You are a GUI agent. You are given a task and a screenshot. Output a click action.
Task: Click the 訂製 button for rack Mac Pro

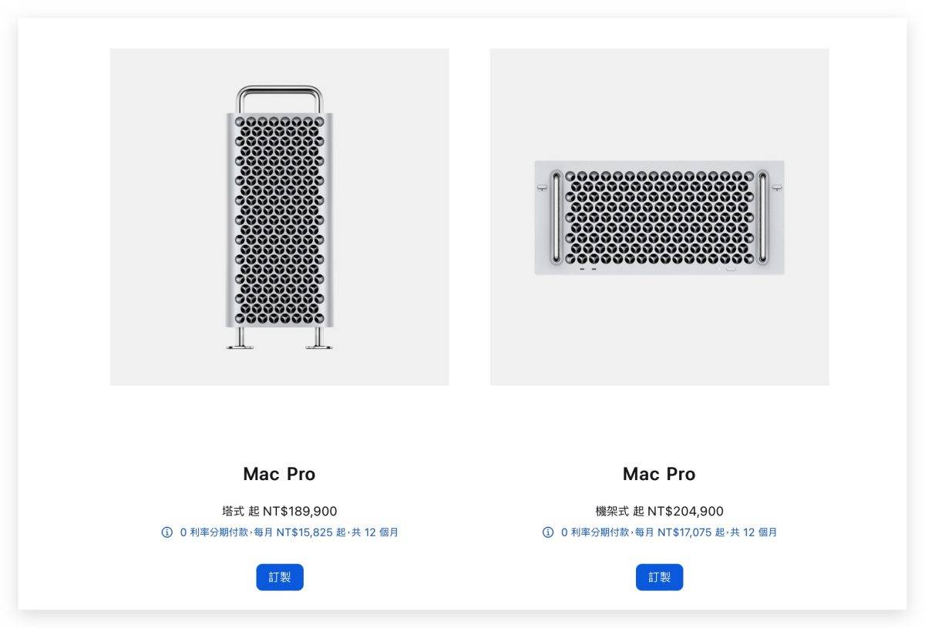pyautogui.click(x=659, y=577)
